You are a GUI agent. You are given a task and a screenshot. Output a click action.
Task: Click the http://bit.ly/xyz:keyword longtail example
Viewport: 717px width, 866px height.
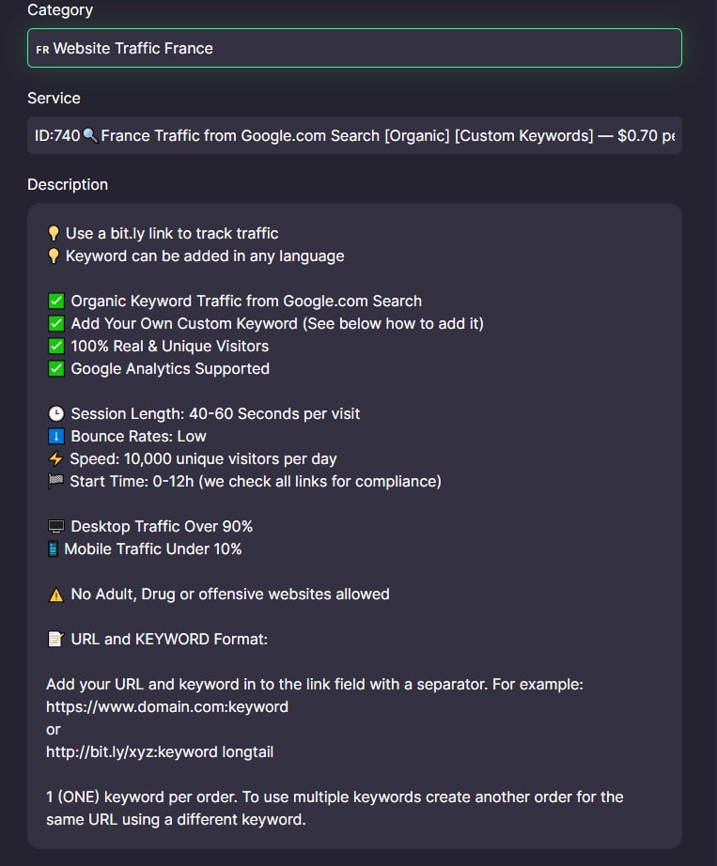(160, 752)
